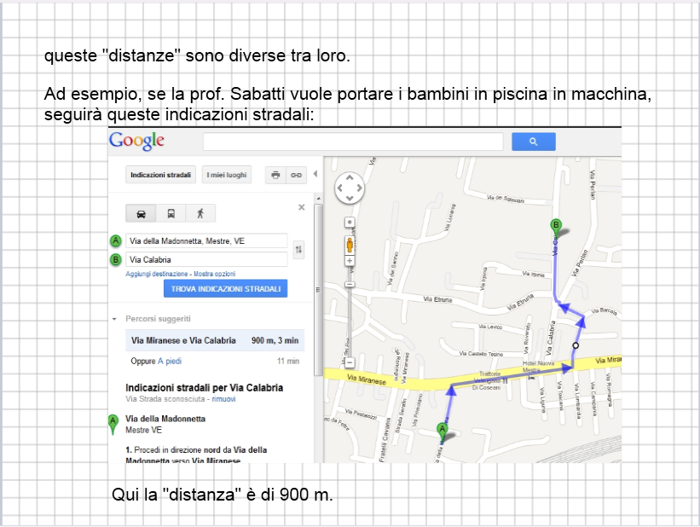Select the walking travel mode
The width and height of the screenshot is (700, 527).
pos(200,213)
